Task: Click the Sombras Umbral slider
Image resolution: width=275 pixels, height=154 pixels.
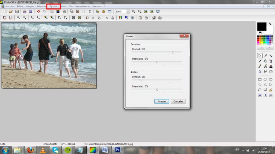Action: pyautogui.click(x=173, y=52)
